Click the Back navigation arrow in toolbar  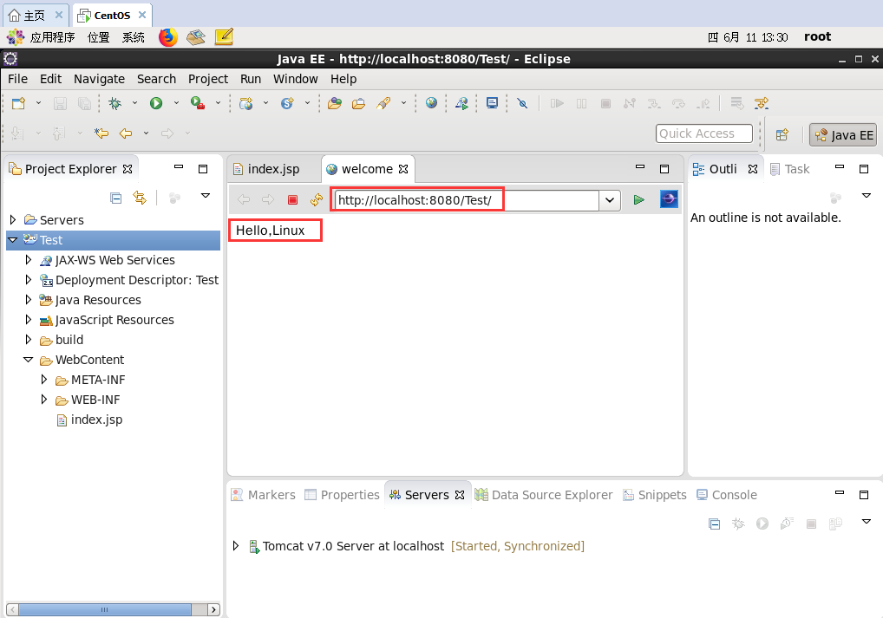click(x=126, y=133)
